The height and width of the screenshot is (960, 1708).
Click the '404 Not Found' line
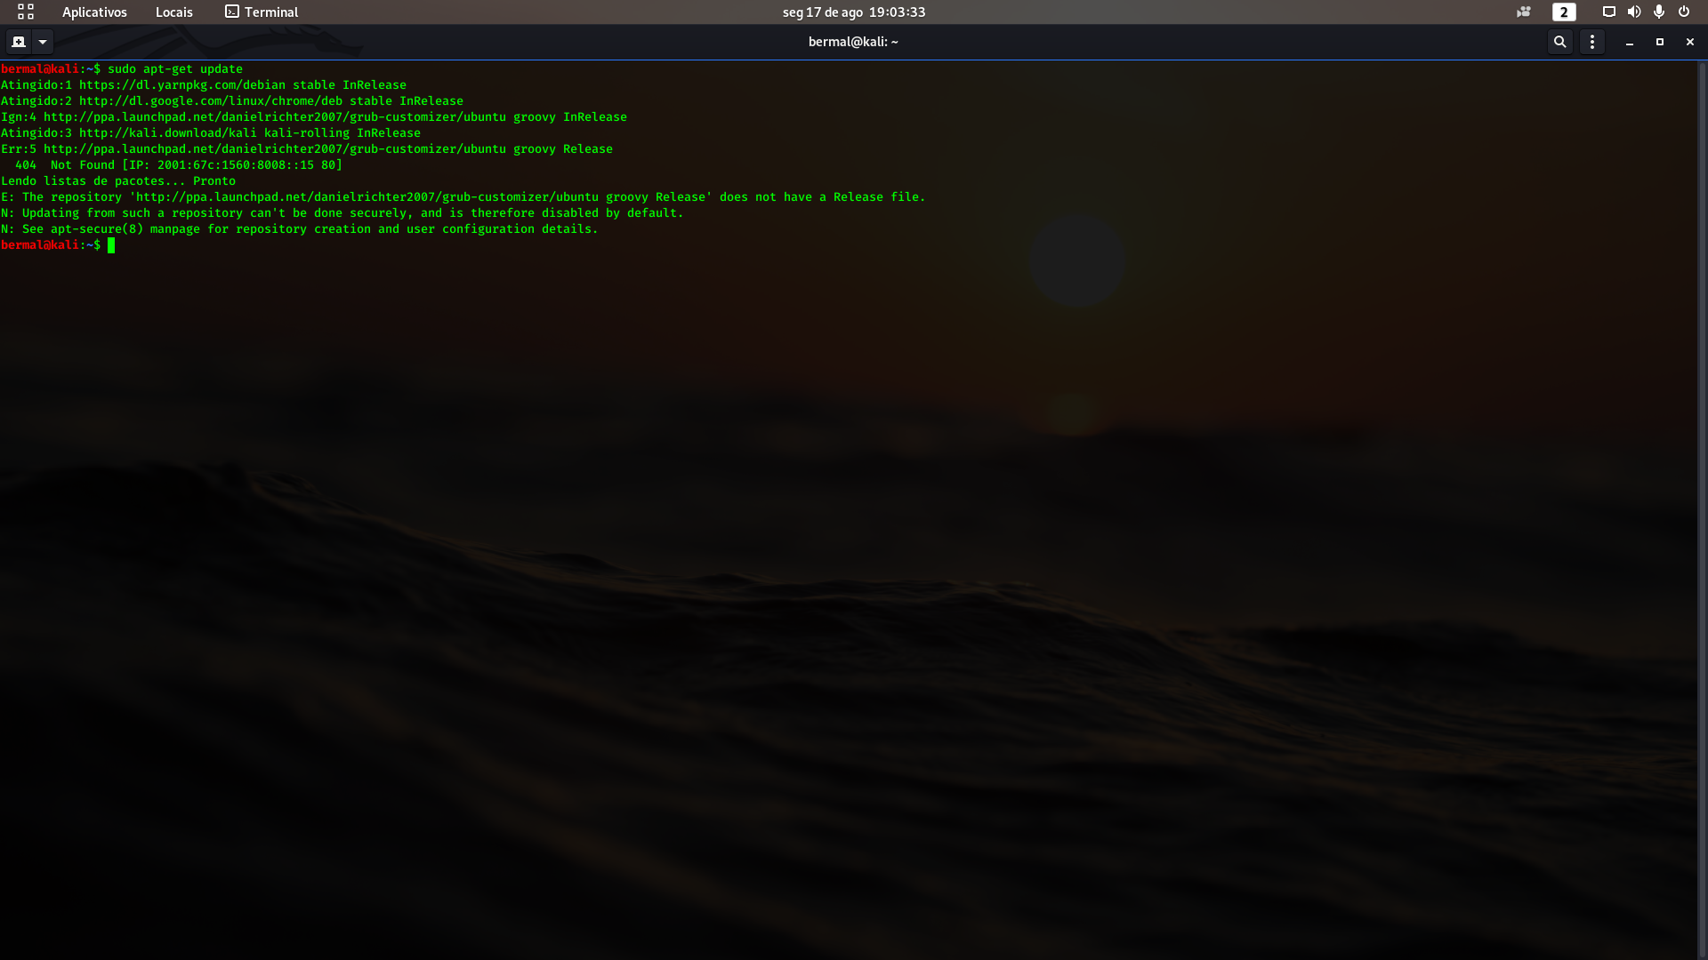(179, 165)
